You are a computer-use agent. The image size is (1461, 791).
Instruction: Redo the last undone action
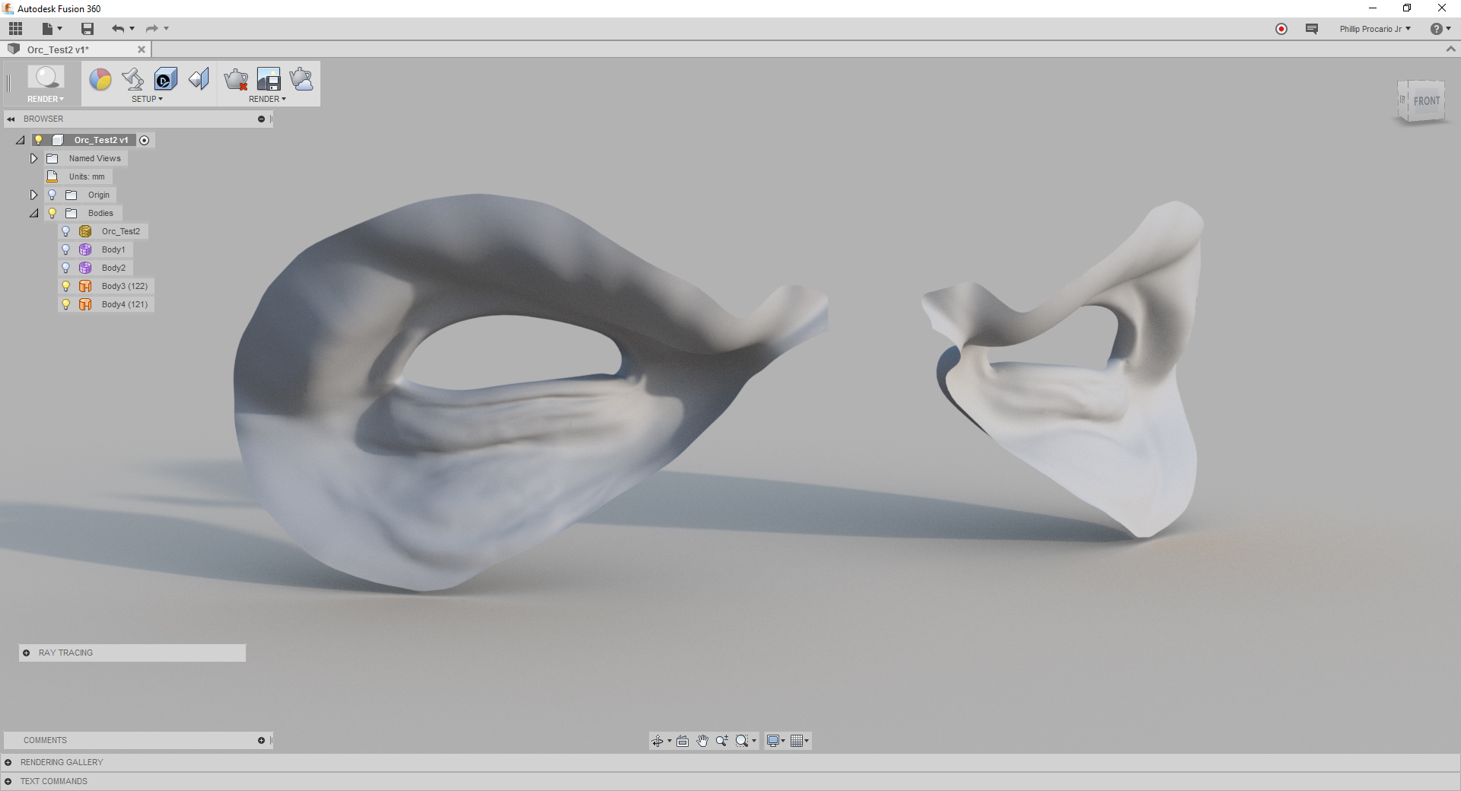(152, 29)
